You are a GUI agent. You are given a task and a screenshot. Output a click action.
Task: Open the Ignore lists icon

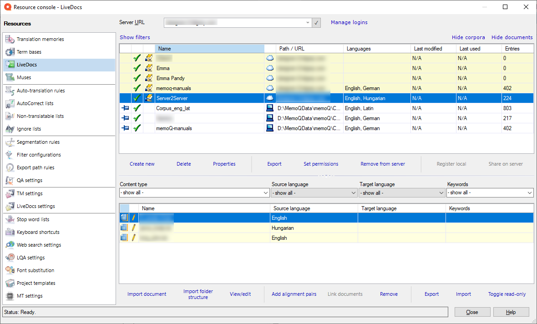[10, 129]
